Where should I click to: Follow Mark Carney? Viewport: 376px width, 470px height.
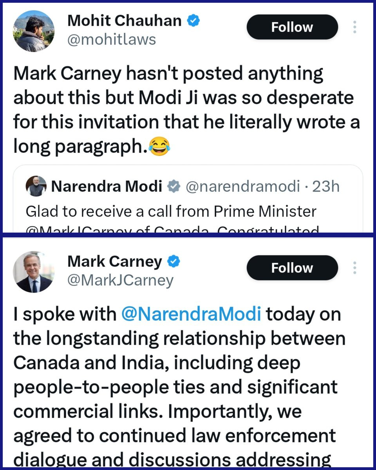292,268
